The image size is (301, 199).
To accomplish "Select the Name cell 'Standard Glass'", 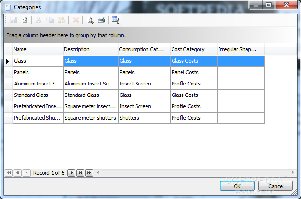I will 38,95.
